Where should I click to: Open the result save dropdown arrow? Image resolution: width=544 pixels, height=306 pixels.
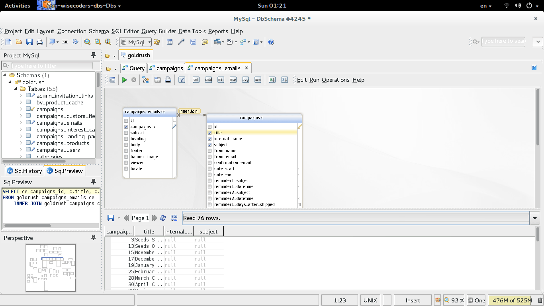tap(119, 218)
